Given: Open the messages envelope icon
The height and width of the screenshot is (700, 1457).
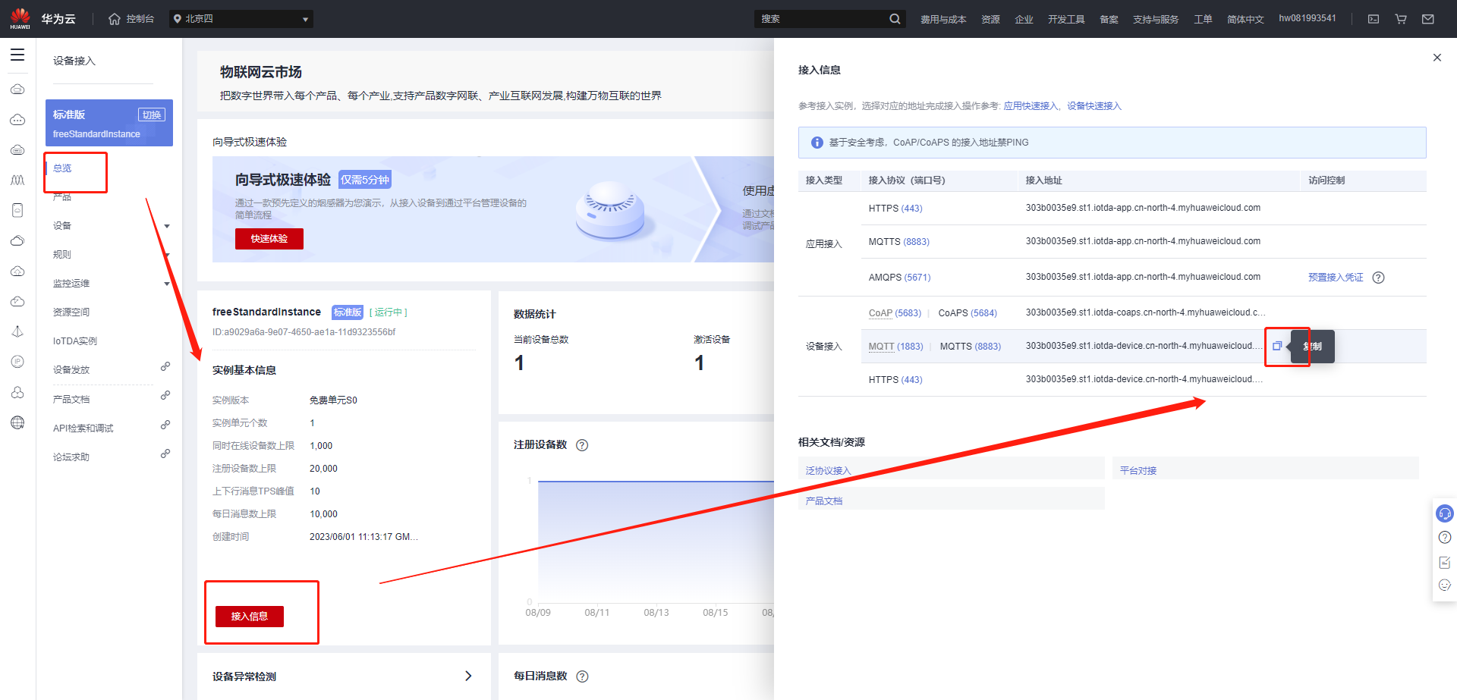Looking at the screenshot, I should [x=1428, y=19].
